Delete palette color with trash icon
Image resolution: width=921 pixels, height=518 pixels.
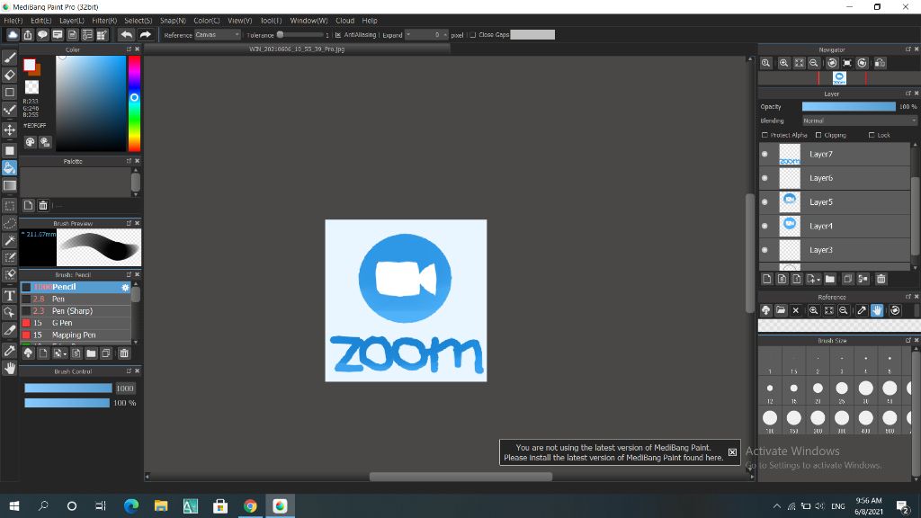[43, 205]
